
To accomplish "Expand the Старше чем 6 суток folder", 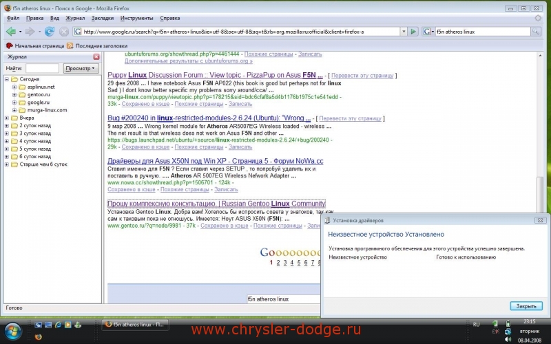I will [x=7, y=164].
